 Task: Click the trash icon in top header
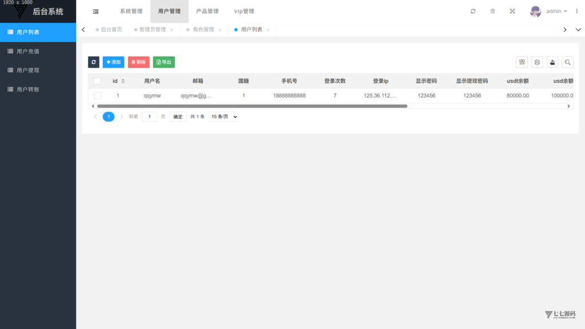(492, 11)
